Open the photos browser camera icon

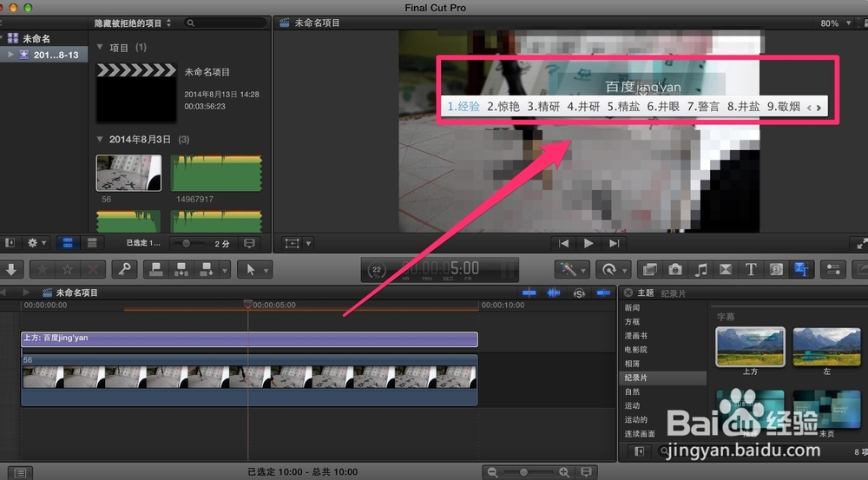(674, 270)
